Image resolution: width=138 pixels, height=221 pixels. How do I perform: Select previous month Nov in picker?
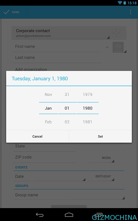click(48, 94)
